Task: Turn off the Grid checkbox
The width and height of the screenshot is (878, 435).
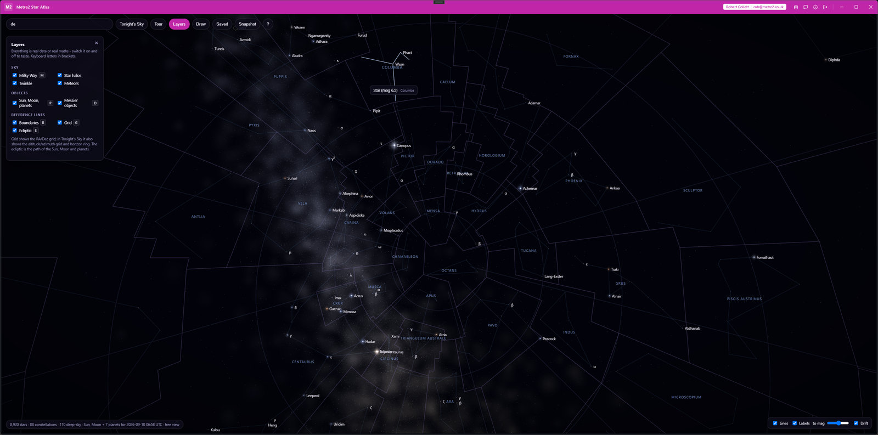Action: click(x=60, y=122)
